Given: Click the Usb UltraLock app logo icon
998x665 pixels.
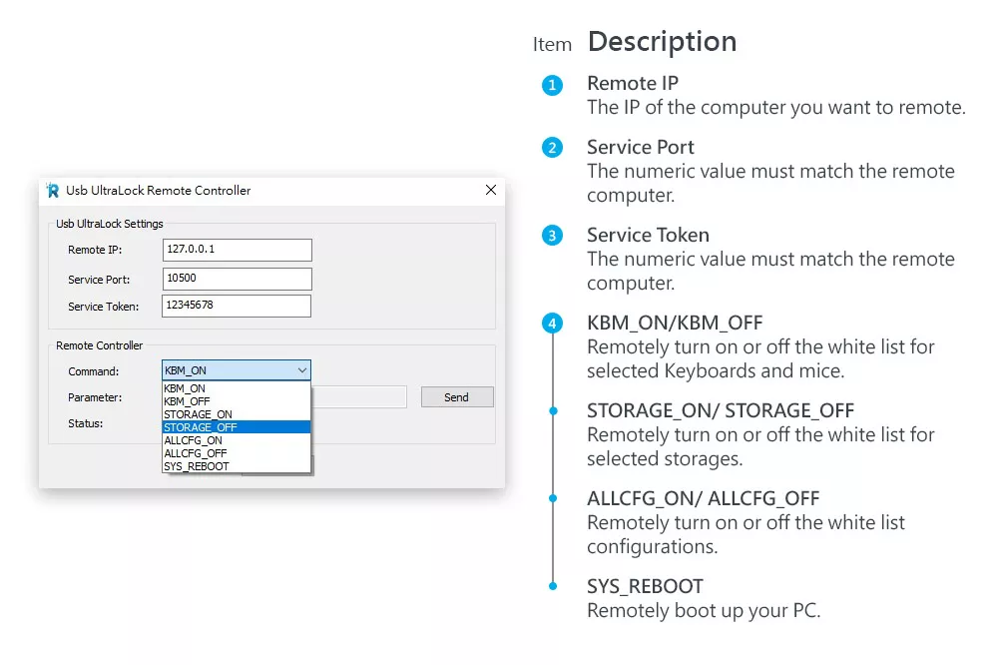Looking at the screenshot, I should (53, 191).
